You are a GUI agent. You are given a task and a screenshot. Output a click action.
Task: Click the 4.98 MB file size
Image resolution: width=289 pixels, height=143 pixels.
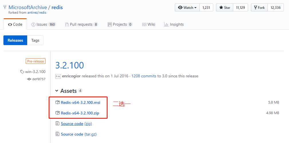pos(273,113)
